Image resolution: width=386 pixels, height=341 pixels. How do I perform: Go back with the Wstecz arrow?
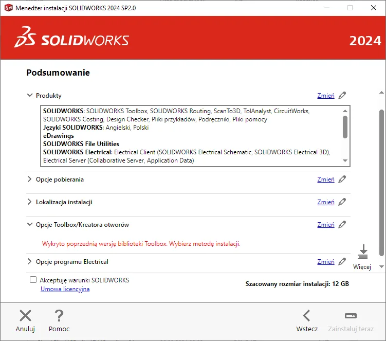[x=306, y=316]
